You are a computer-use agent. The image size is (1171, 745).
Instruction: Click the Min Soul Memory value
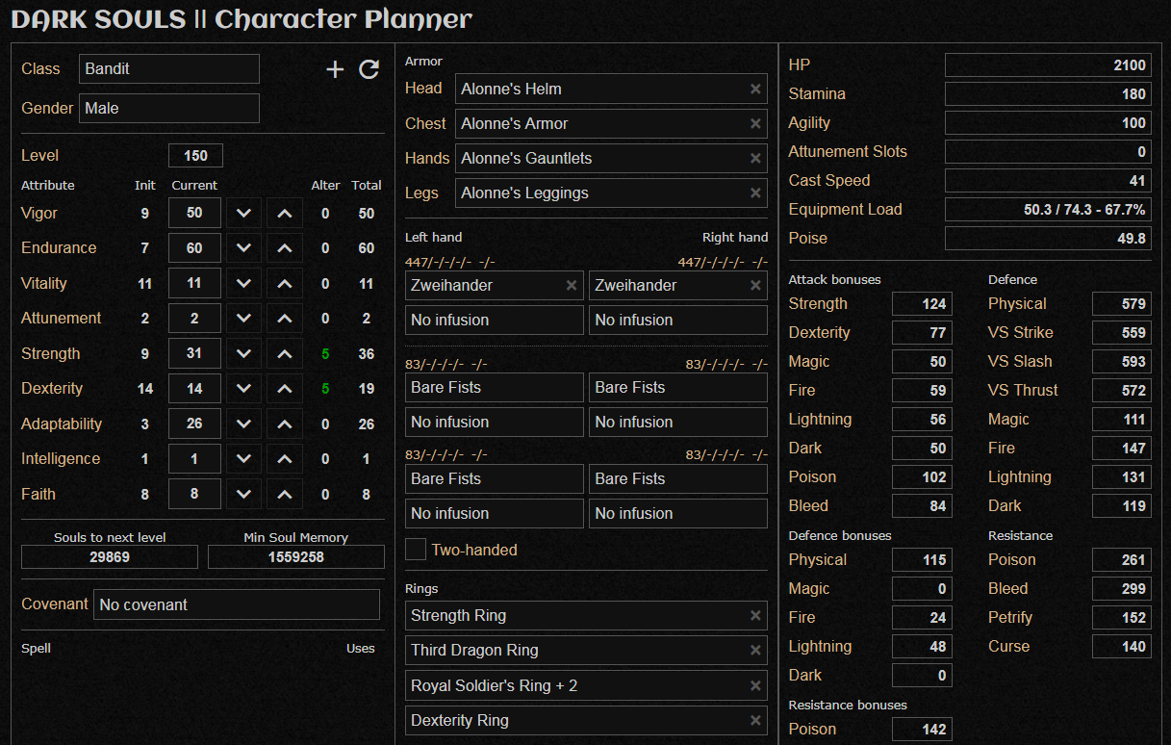(x=296, y=556)
